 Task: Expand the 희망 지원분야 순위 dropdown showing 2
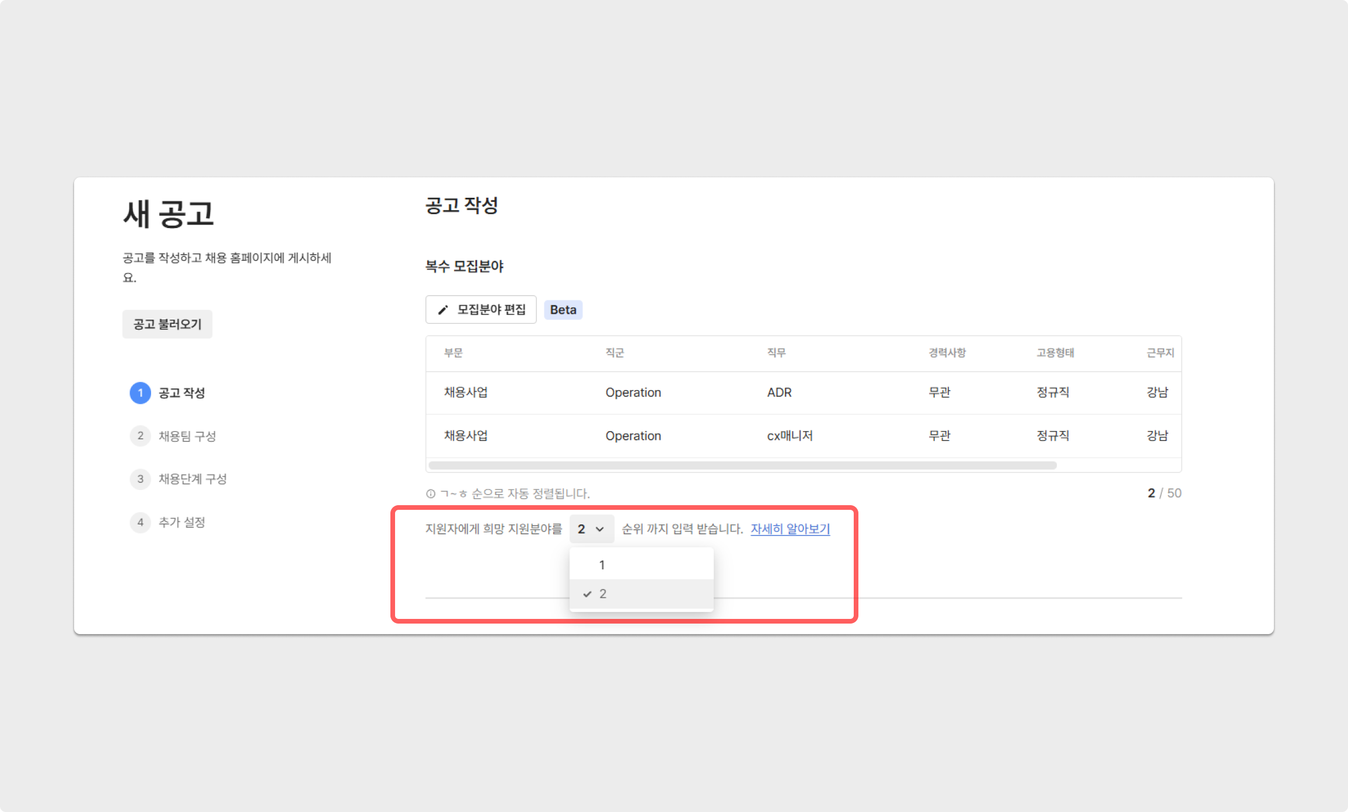591,529
